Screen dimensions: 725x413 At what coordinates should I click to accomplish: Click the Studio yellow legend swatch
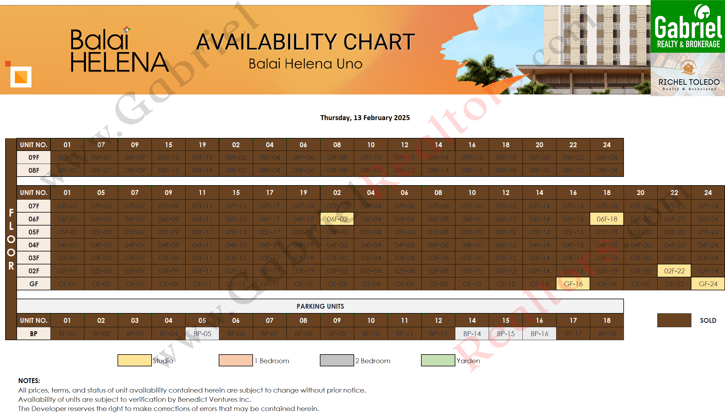(135, 360)
